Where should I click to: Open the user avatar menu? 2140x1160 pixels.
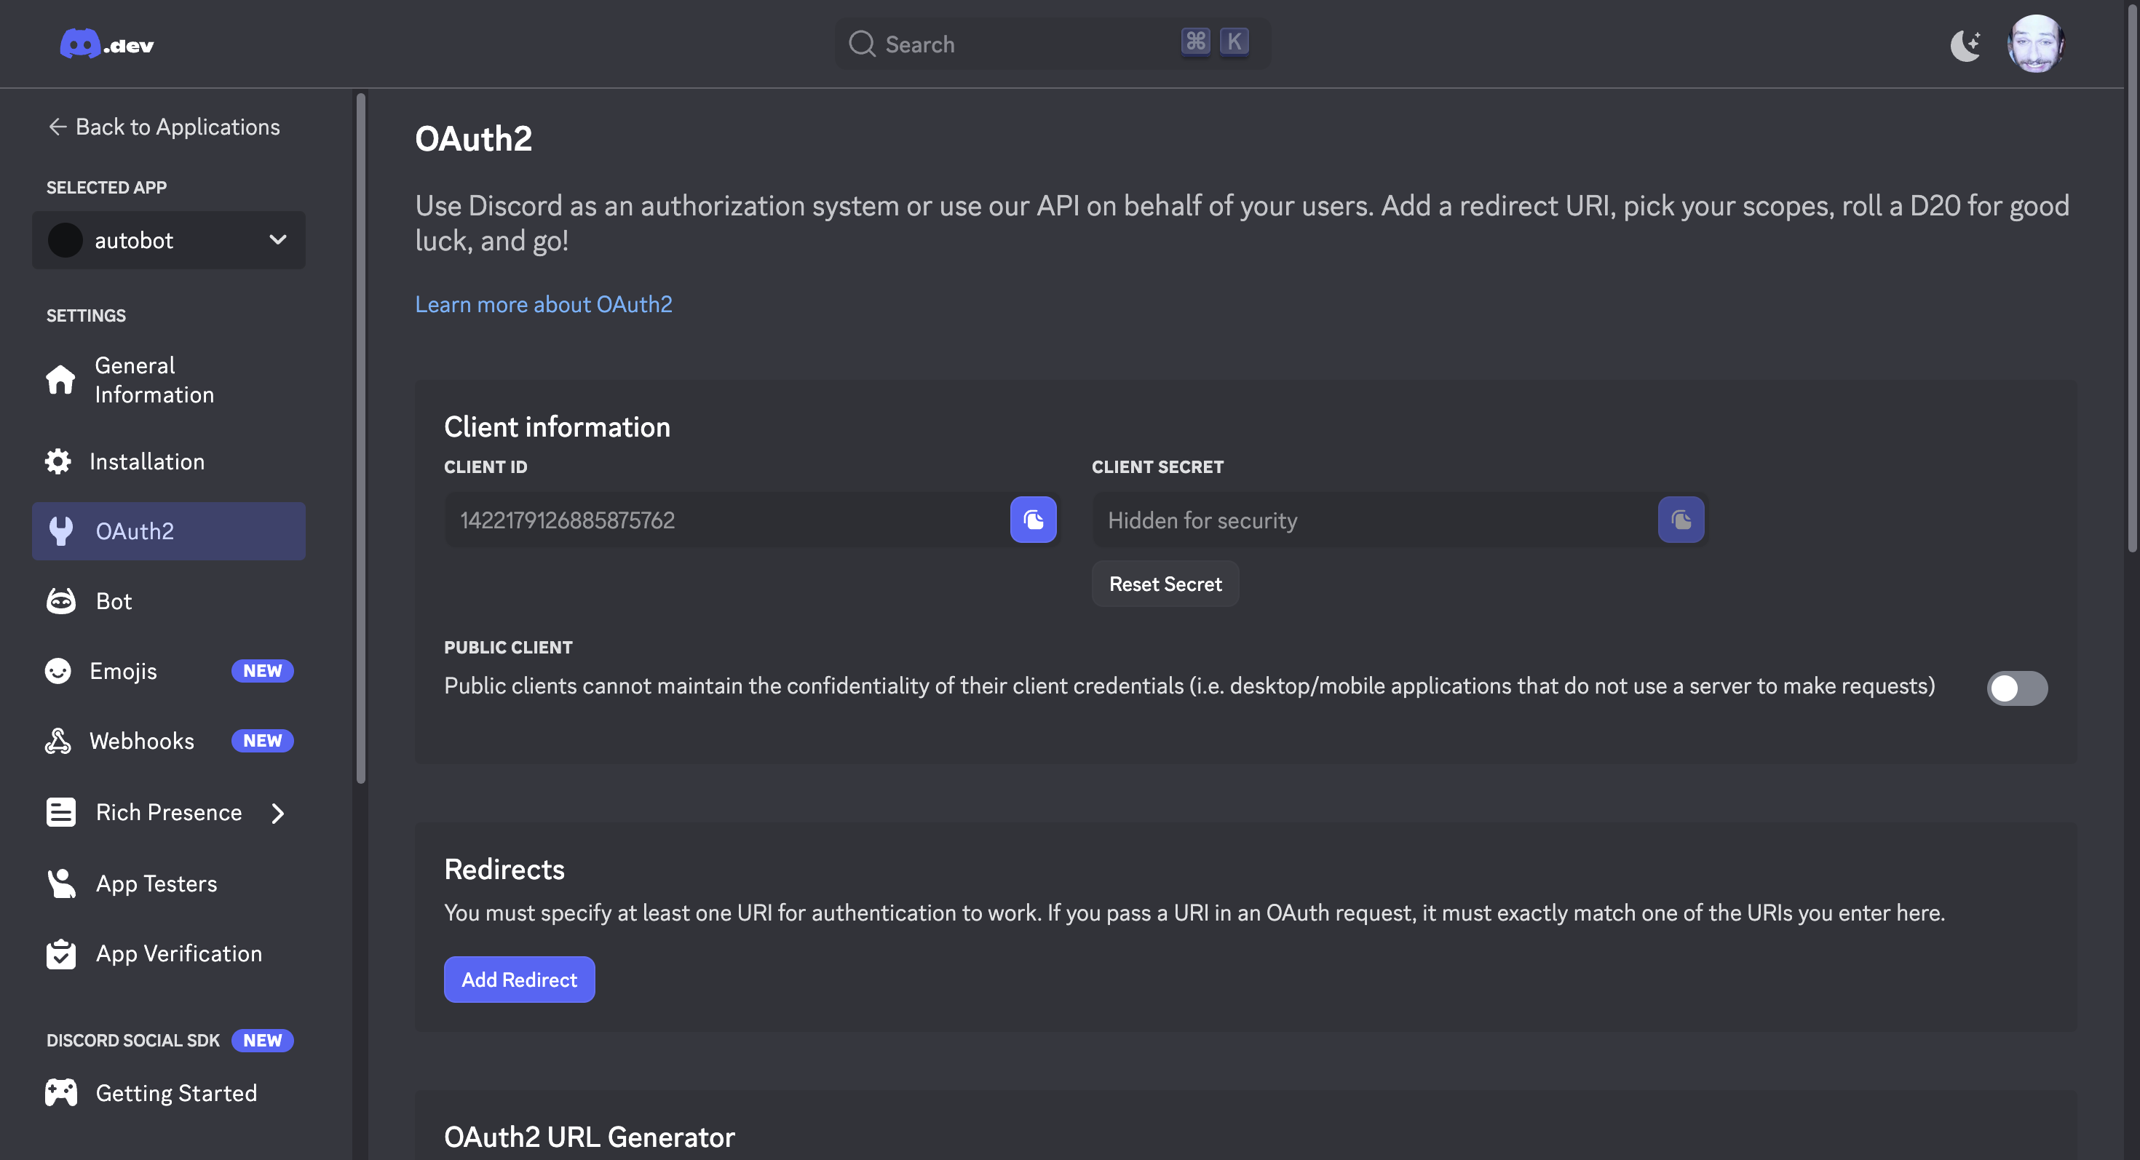coord(2034,44)
